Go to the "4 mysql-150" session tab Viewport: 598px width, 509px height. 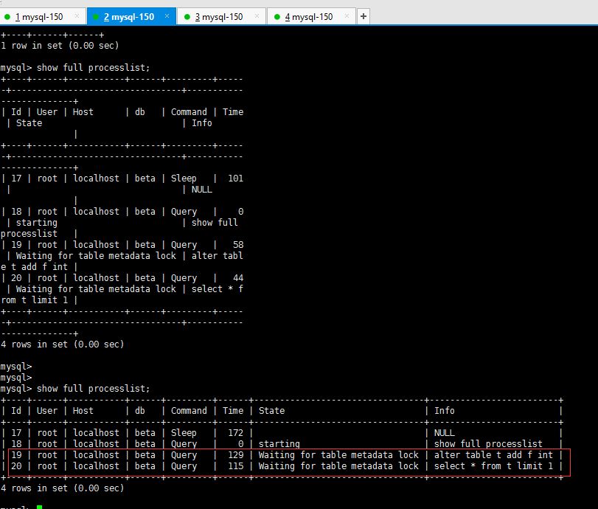tap(308, 17)
